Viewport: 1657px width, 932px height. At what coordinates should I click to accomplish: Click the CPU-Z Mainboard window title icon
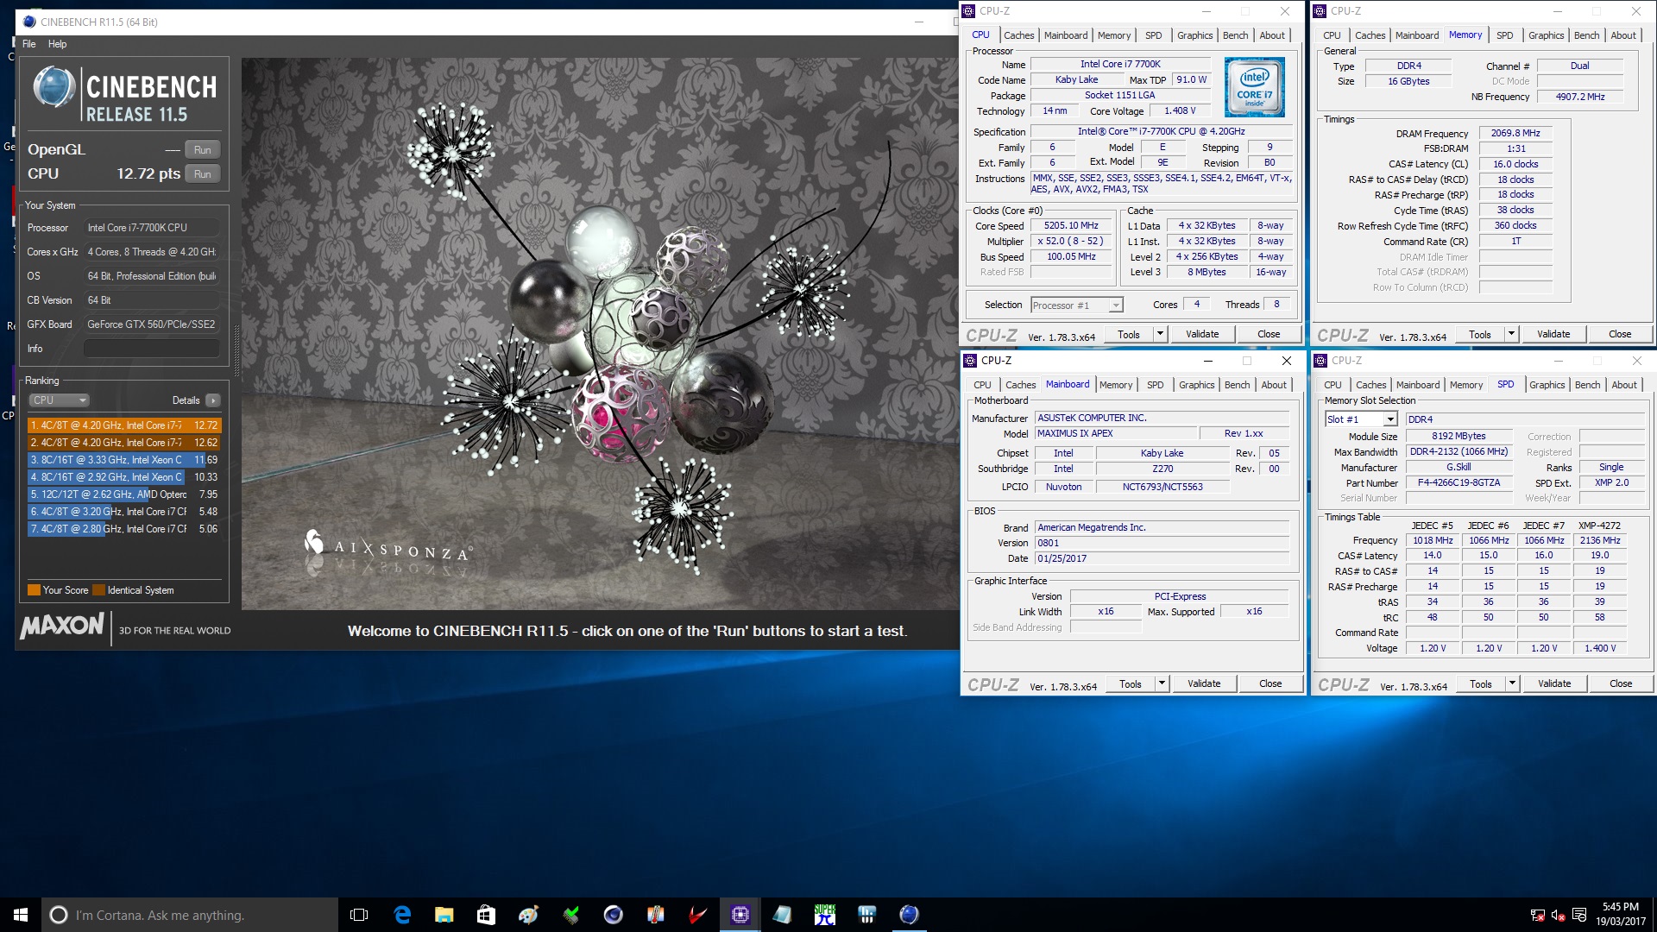point(971,361)
